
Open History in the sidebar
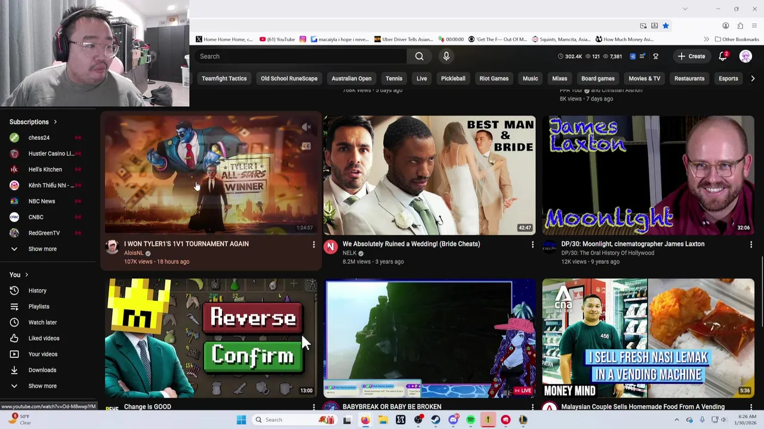48,291
